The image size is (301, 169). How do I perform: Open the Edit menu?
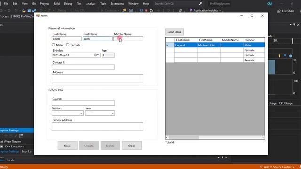[x=15, y=4]
